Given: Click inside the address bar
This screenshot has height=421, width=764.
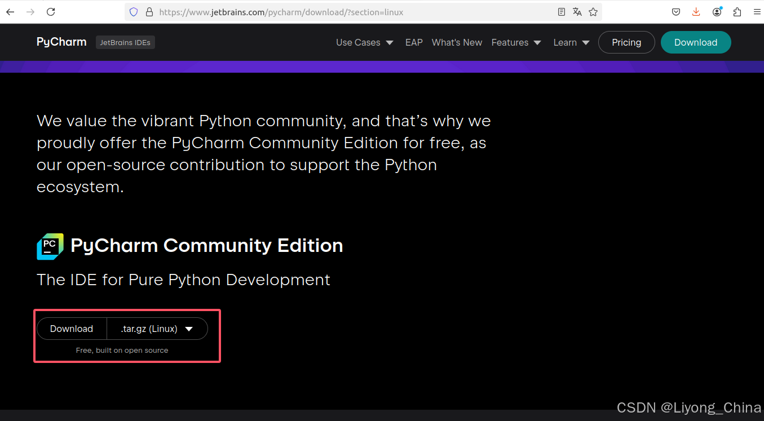Looking at the screenshot, I should [x=338, y=12].
